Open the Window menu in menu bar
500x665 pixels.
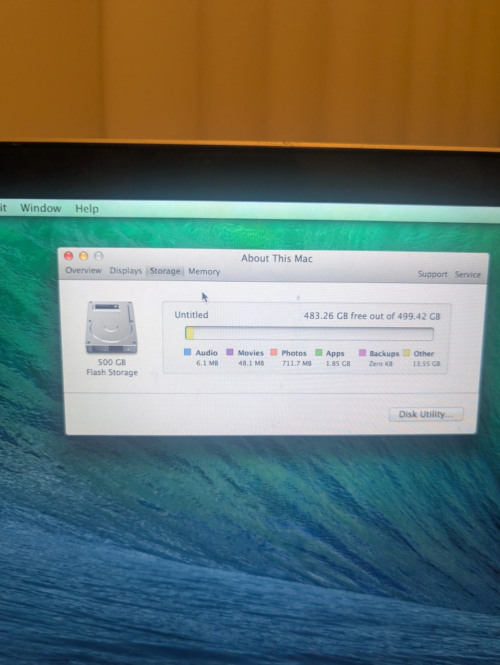click(x=41, y=208)
